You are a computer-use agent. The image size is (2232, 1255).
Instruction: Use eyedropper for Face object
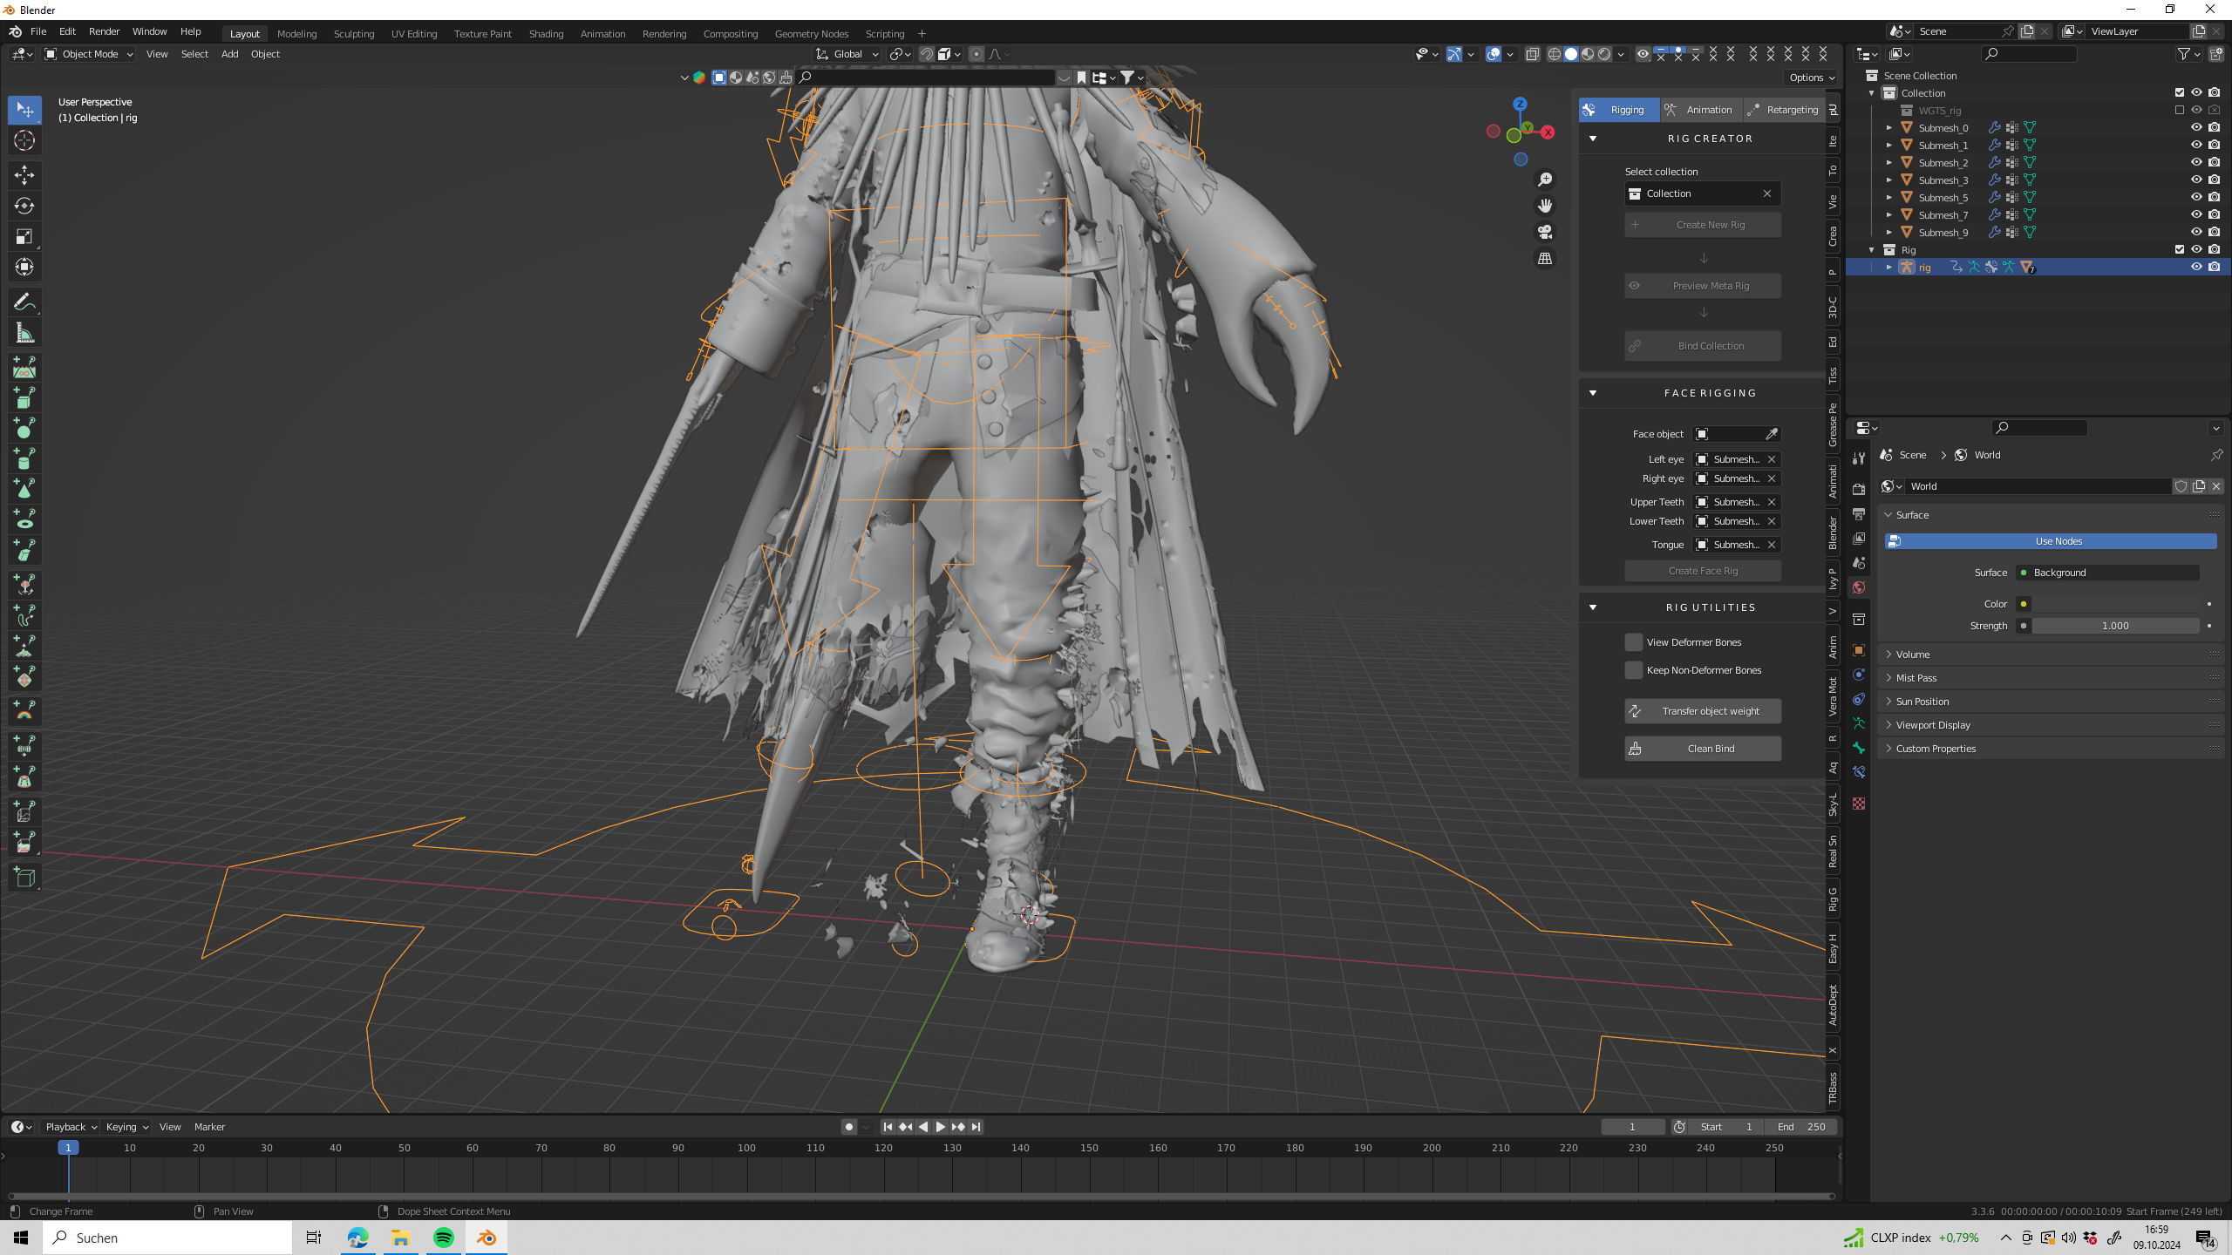pyautogui.click(x=1771, y=434)
